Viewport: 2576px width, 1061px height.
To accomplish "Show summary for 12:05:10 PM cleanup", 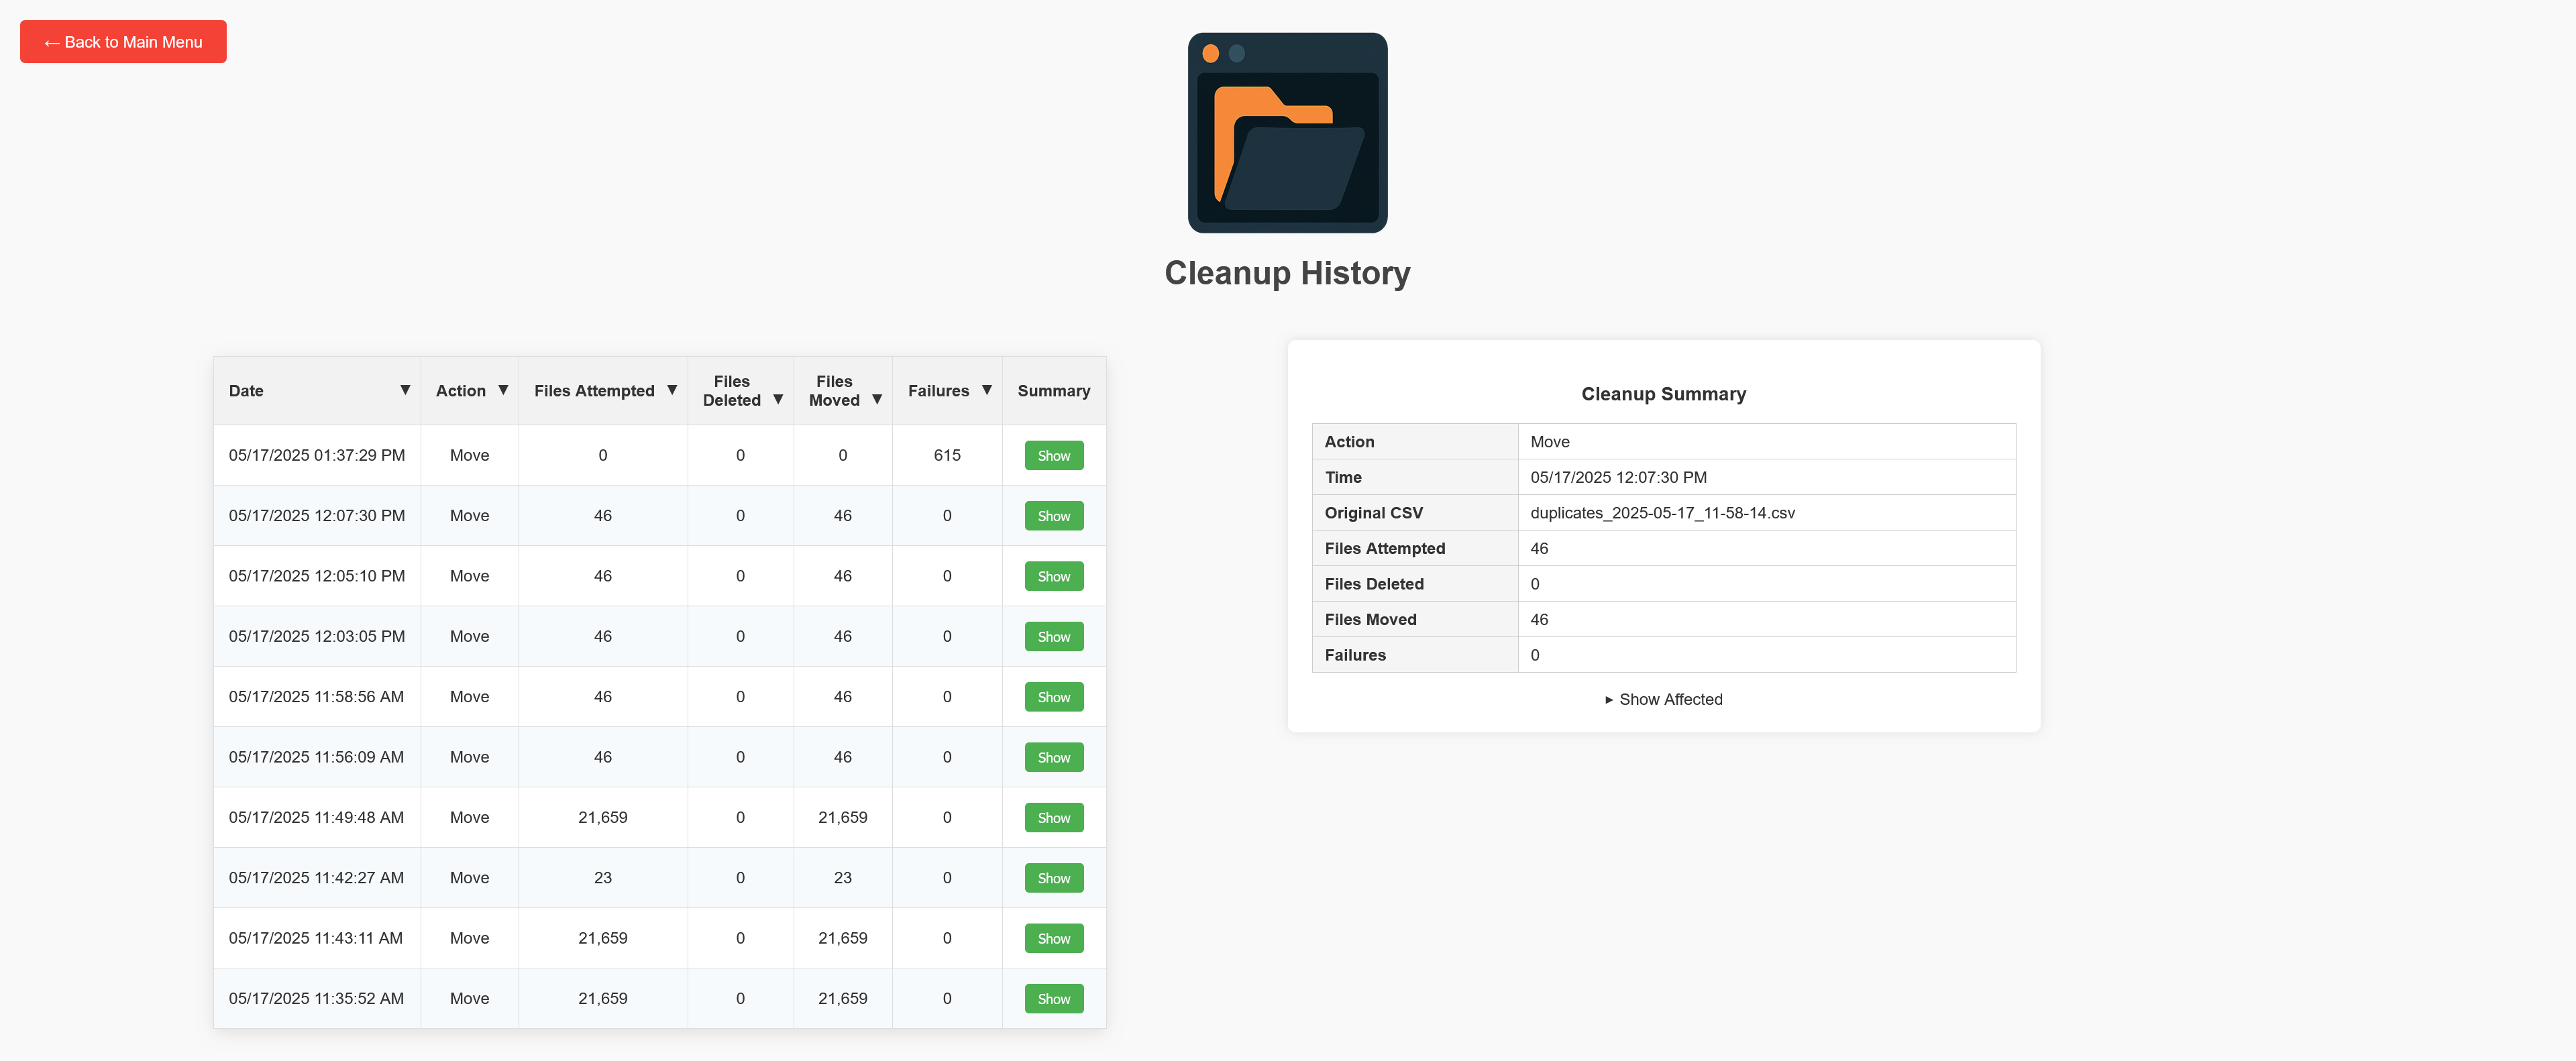I will click(x=1053, y=576).
